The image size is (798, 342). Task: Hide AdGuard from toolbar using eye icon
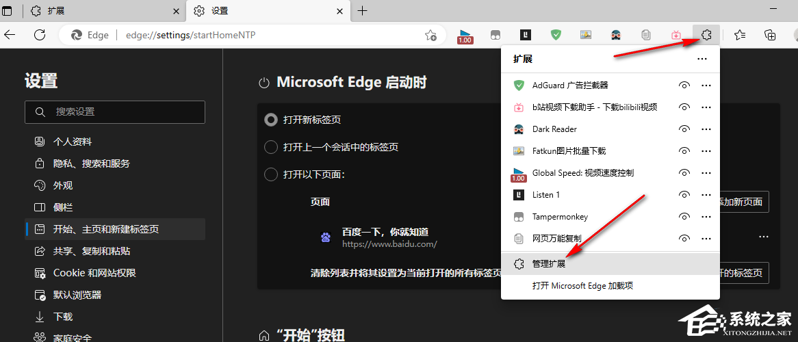click(x=683, y=85)
